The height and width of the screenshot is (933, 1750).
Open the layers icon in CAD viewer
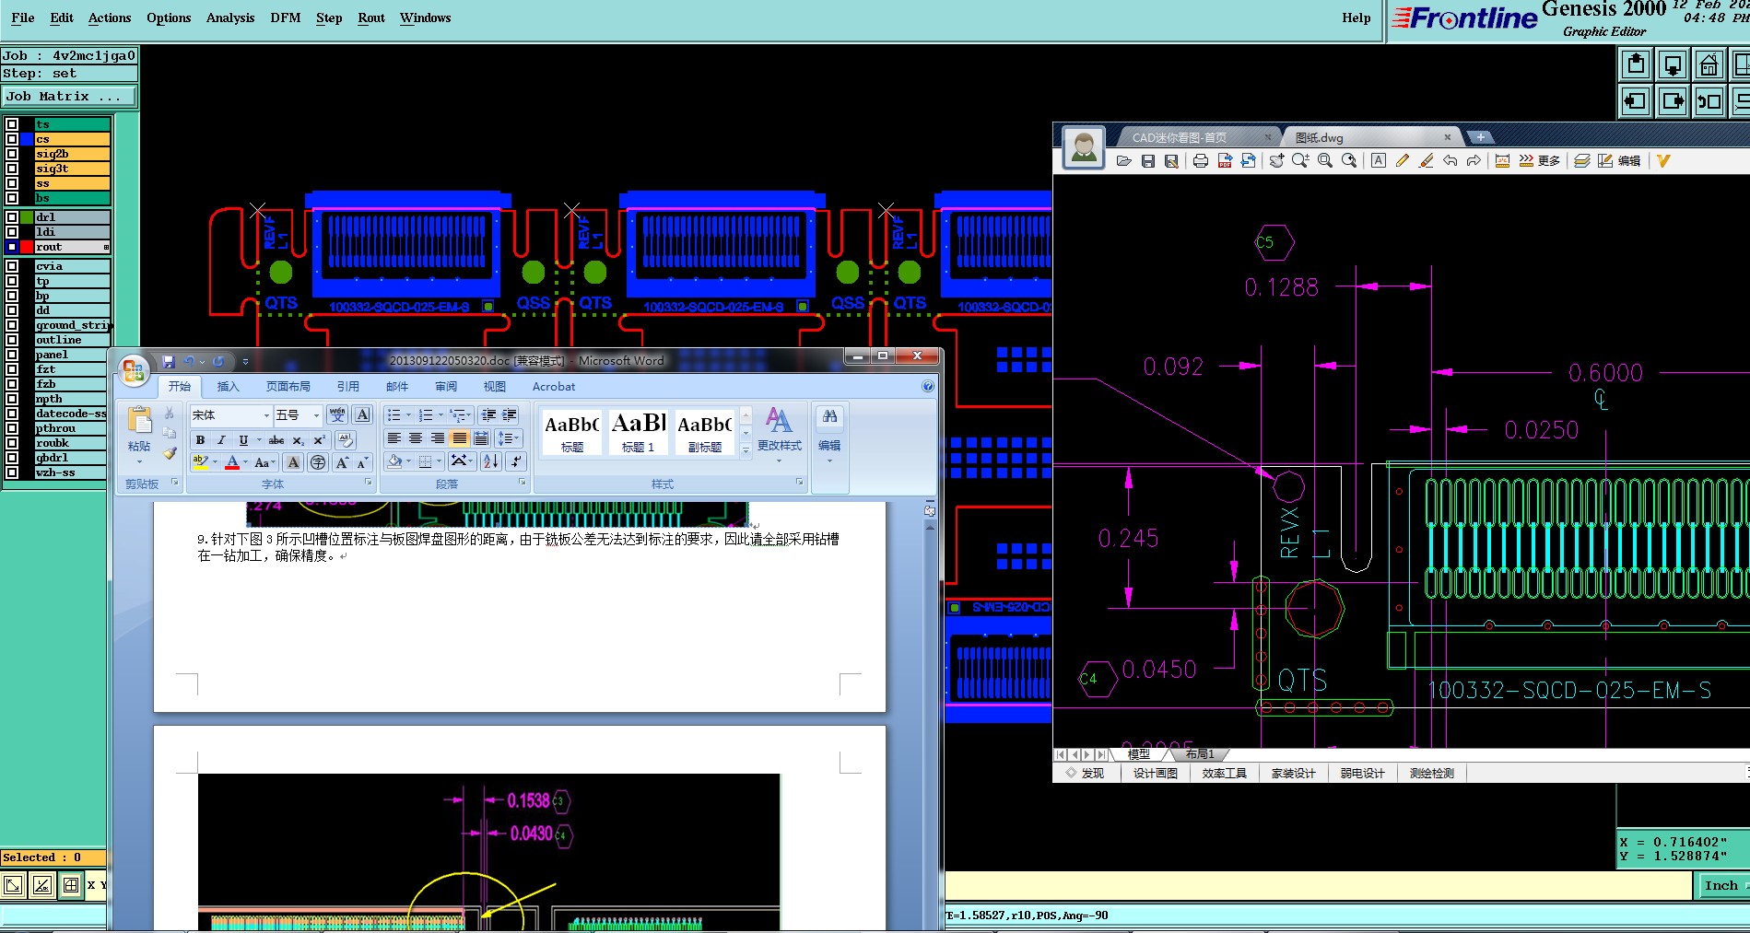1582,161
